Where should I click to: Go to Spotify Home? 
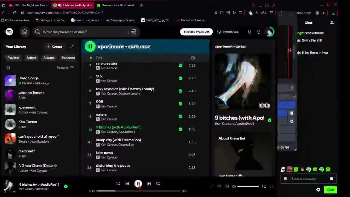[x=25, y=32]
